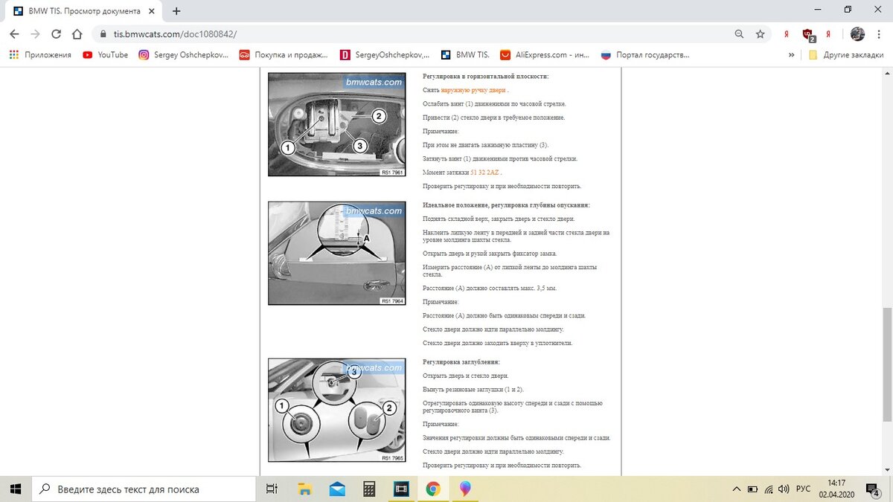Switch to Chrome on the taskbar

click(x=433, y=489)
